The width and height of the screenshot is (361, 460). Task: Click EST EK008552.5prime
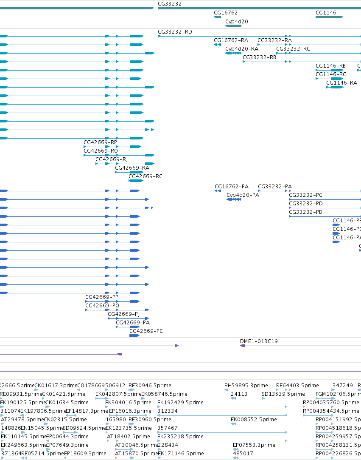pyautogui.click(x=254, y=420)
